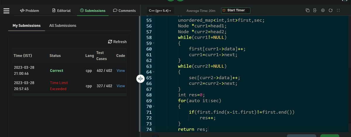Open the hamburger menu
Screen dimensions: 351x137
click(6, 11)
